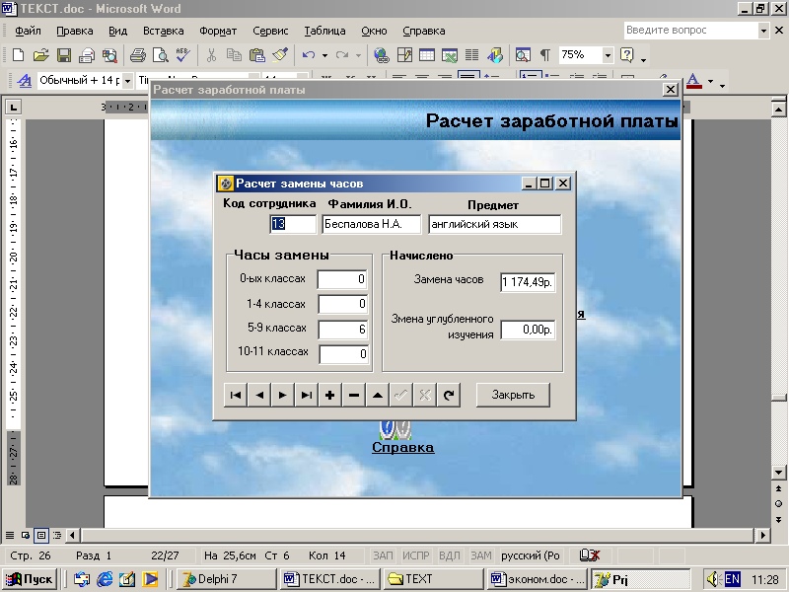Insert a hyperlink with globe icon

[382, 55]
